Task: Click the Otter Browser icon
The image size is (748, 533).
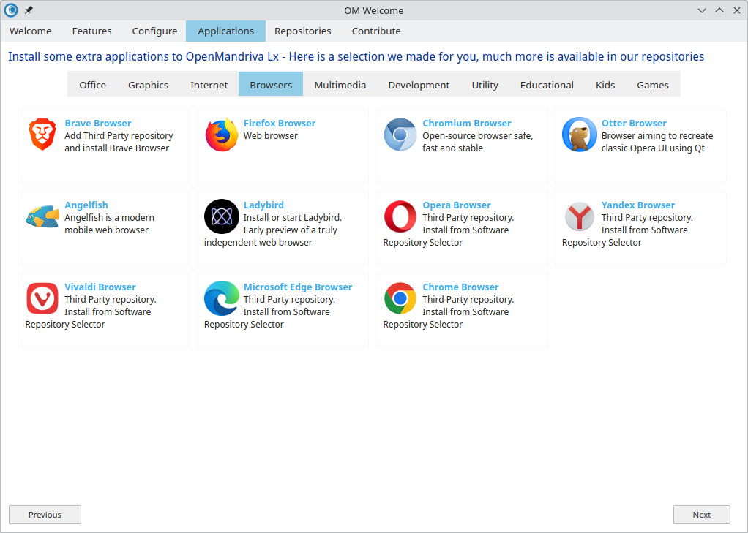Action: pos(579,135)
